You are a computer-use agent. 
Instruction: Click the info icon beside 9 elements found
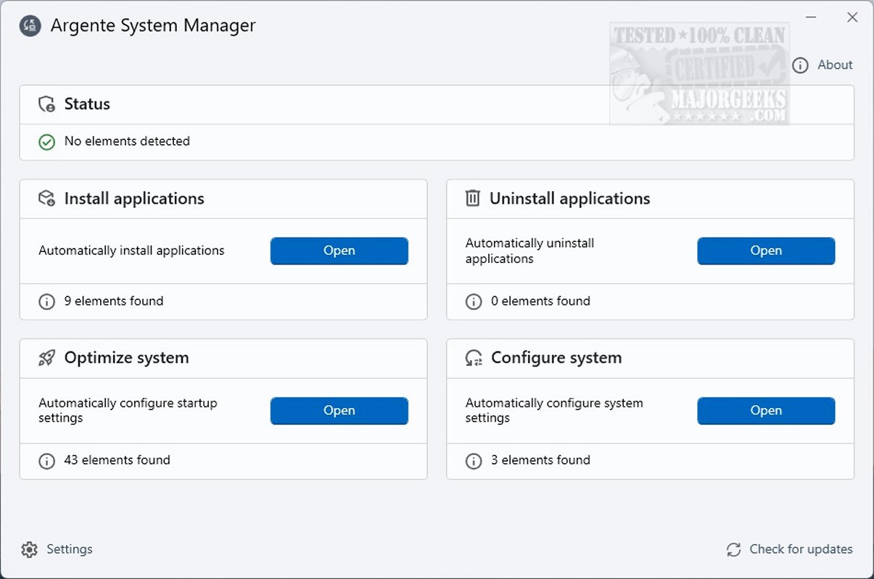pyautogui.click(x=47, y=301)
